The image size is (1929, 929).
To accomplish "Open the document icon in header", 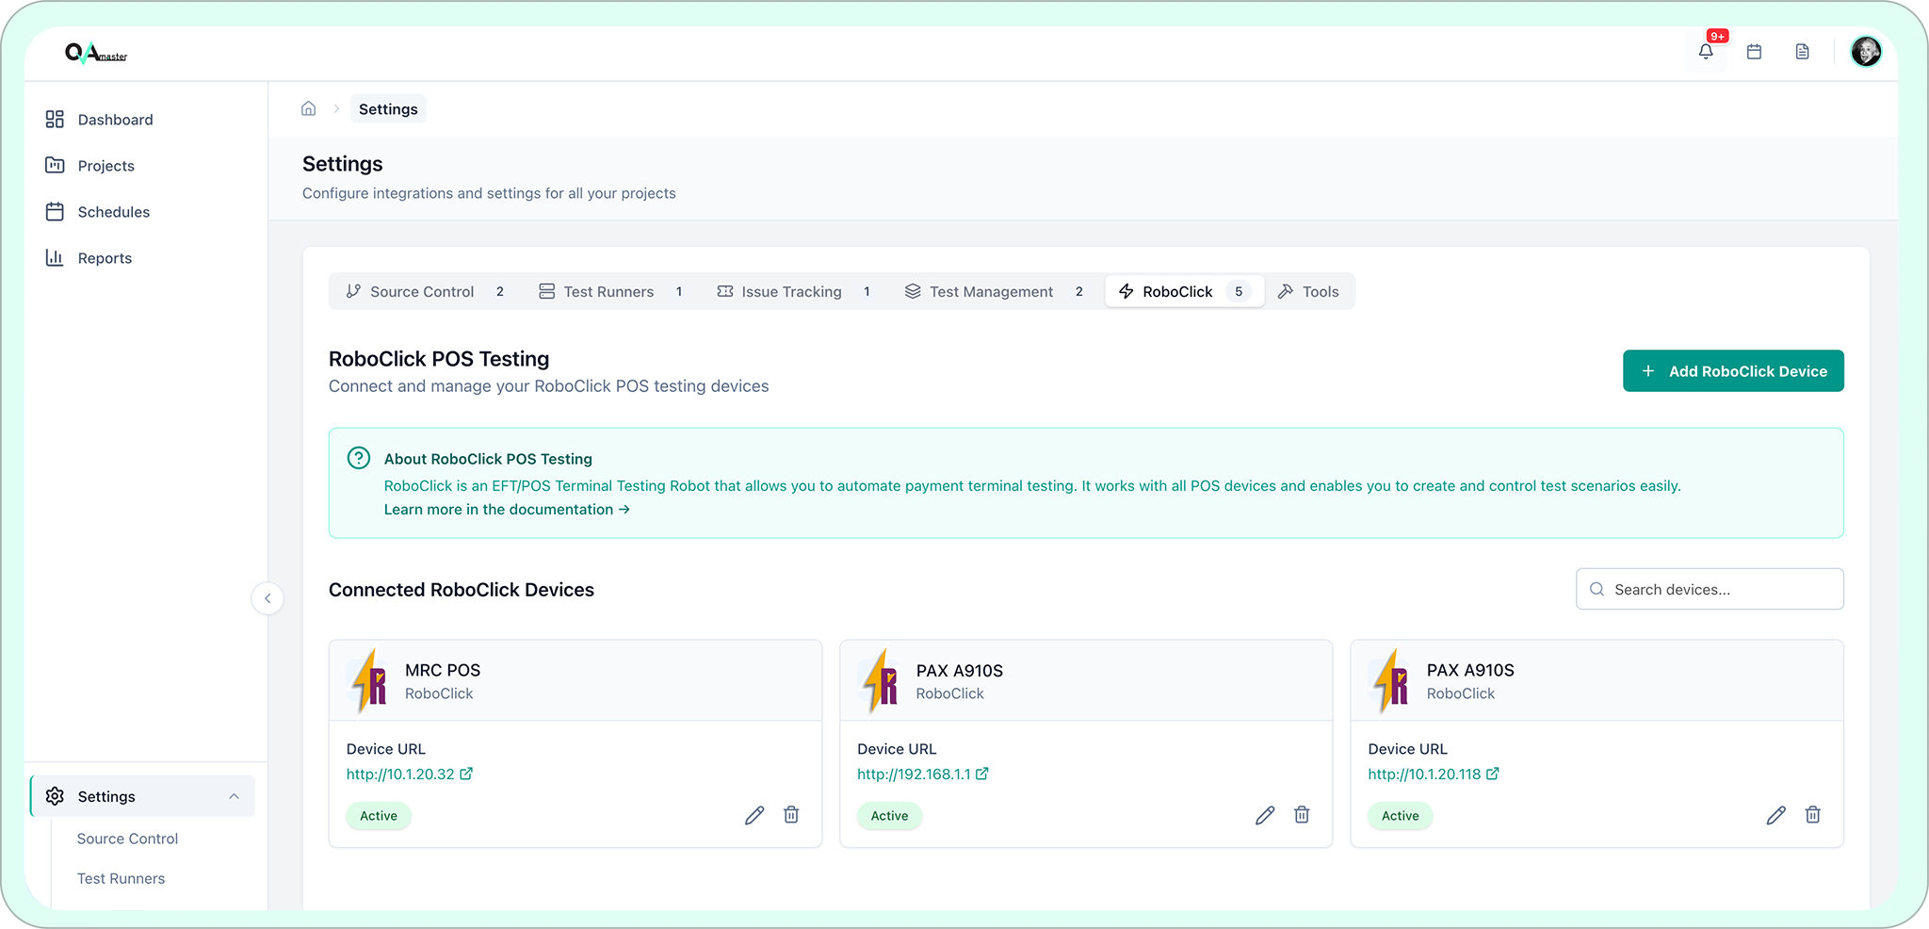I will point(1802,52).
